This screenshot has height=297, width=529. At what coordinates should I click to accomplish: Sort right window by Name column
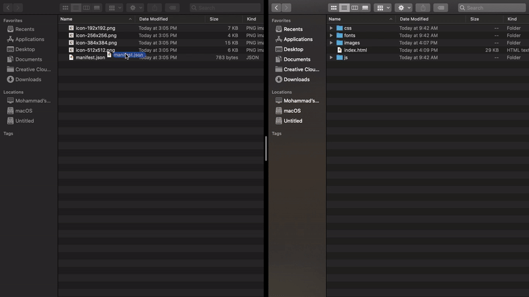point(361,19)
